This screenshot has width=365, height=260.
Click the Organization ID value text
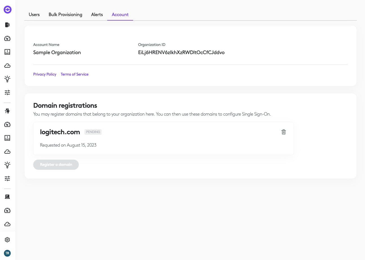coord(181,52)
